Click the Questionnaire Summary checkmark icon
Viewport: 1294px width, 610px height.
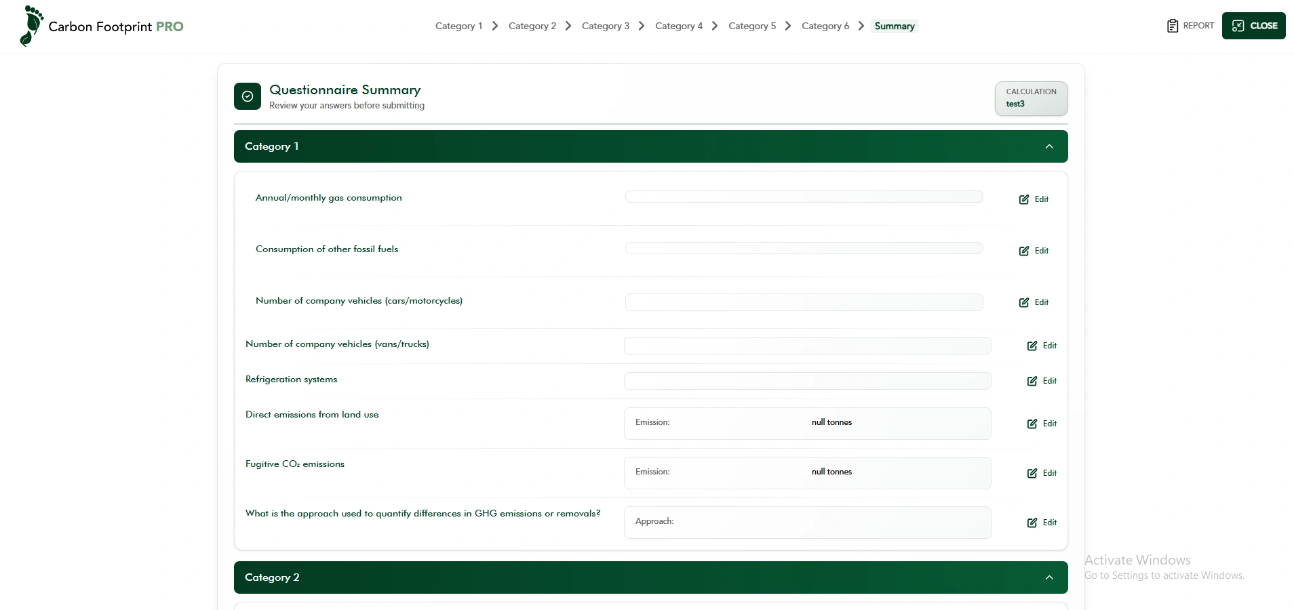pyautogui.click(x=248, y=96)
